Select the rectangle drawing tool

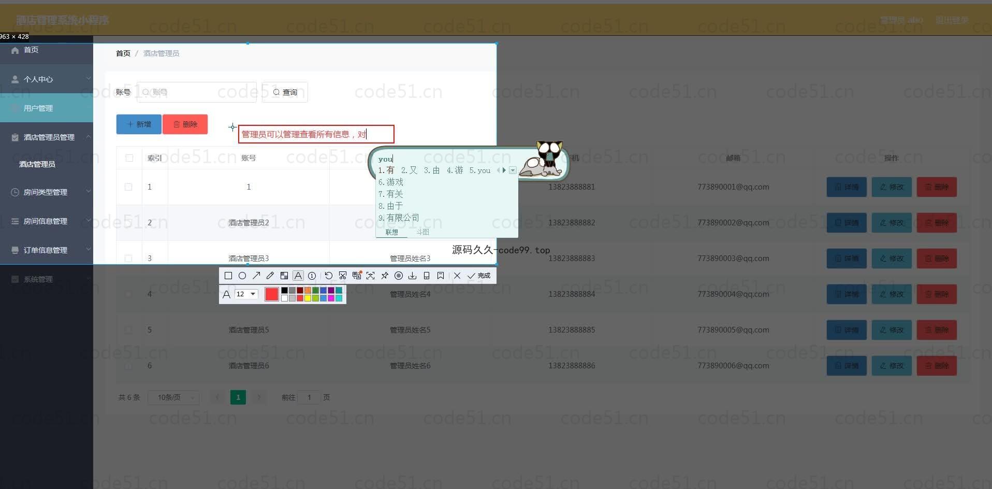click(228, 276)
